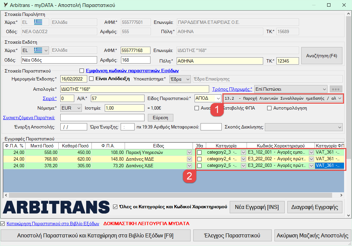Click the issuer Αριθμός field showing 168

click(x=135, y=60)
